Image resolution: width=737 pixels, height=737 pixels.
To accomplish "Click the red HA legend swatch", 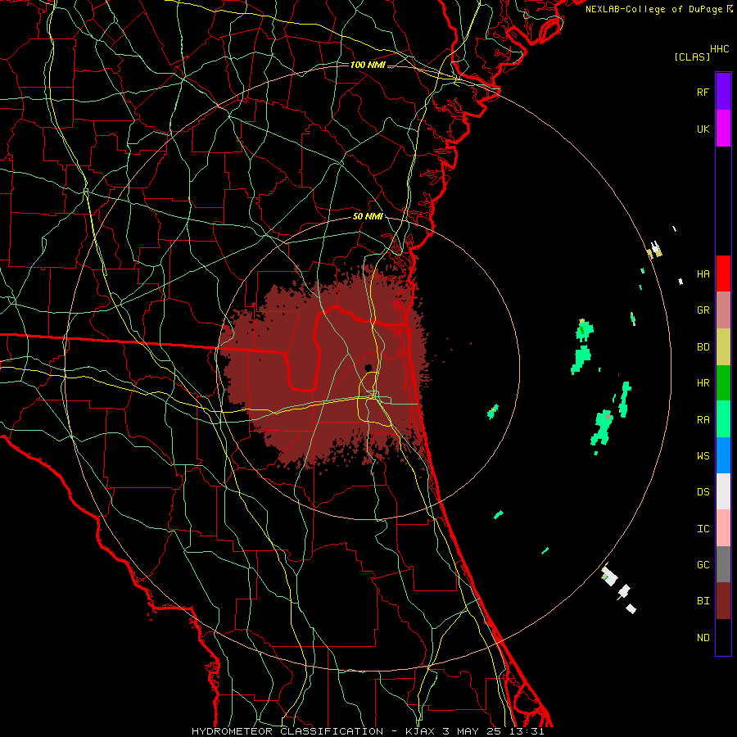I will tap(723, 274).
